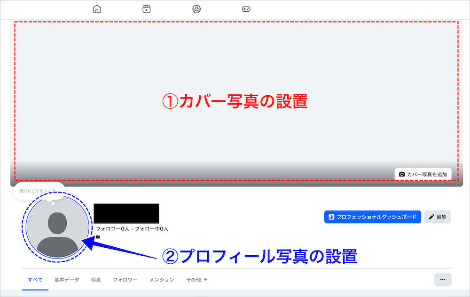Click the Home icon in top navigation
The height and width of the screenshot is (297, 470).
97,8
